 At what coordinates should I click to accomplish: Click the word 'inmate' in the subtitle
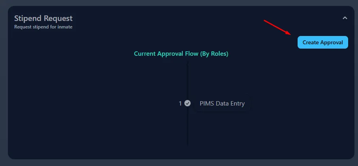[64, 27]
